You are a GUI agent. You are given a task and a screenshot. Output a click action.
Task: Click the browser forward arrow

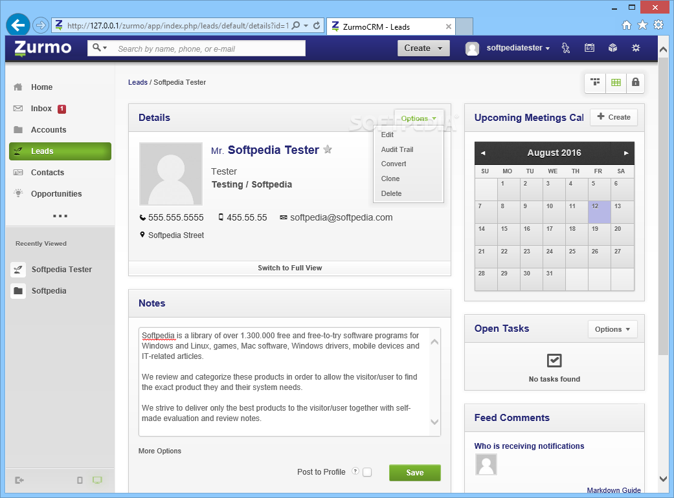tap(40, 25)
